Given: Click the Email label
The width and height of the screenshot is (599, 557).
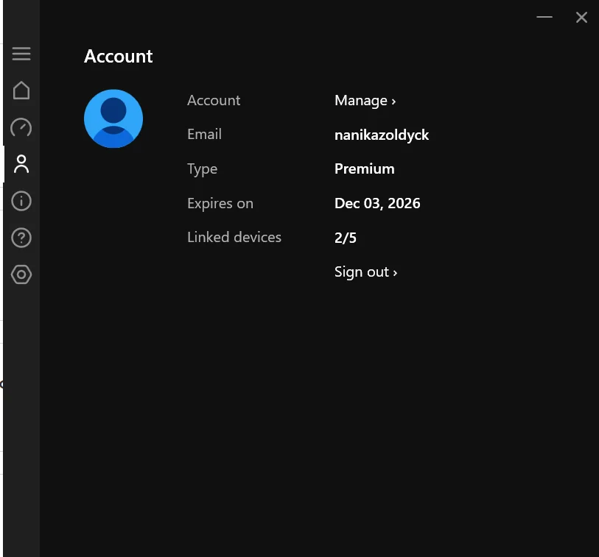Looking at the screenshot, I should 204,135.
